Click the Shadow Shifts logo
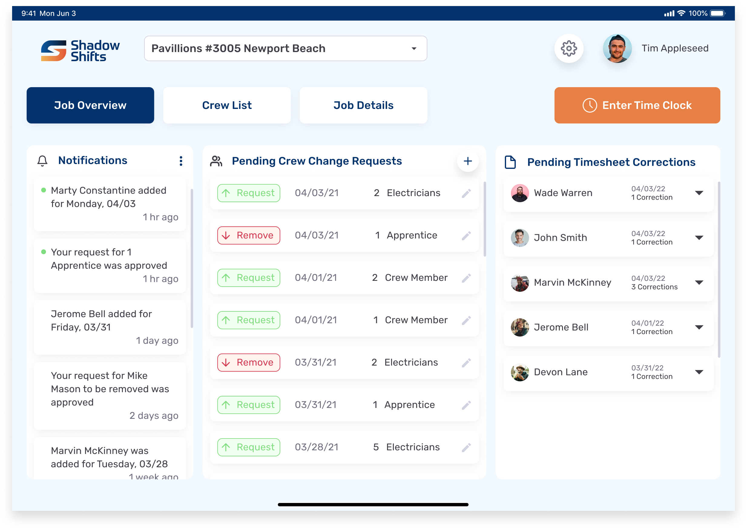Viewport: 747px width, 529px height. (x=80, y=49)
